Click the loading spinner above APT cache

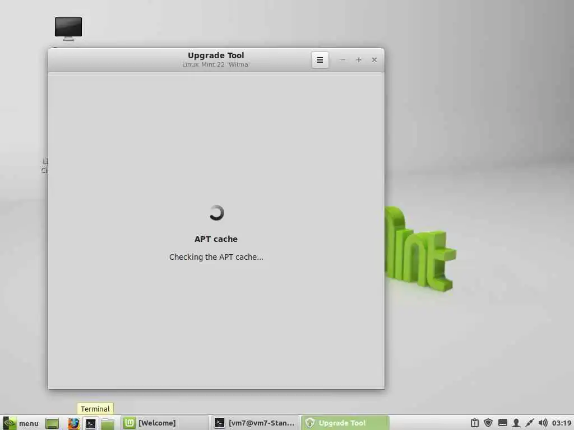click(x=216, y=213)
